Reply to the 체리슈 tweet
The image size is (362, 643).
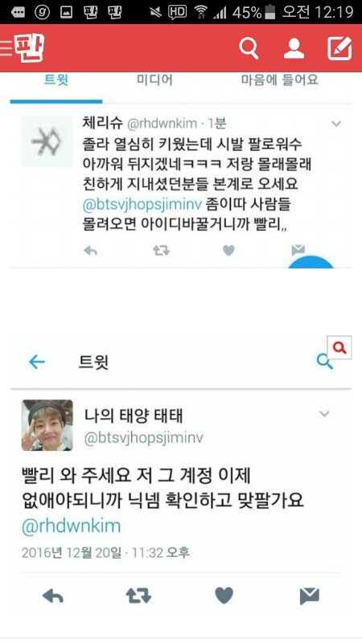pyautogui.click(x=90, y=250)
